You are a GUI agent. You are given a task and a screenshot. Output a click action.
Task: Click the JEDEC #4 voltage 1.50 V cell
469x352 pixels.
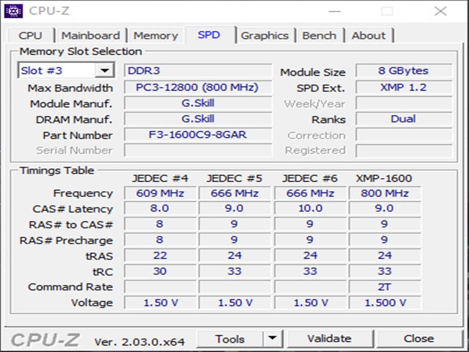click(160, 303)
